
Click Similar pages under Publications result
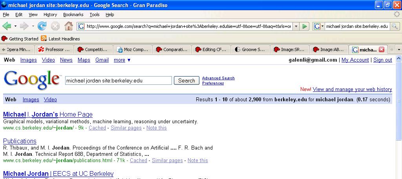[x=167, y=160]
